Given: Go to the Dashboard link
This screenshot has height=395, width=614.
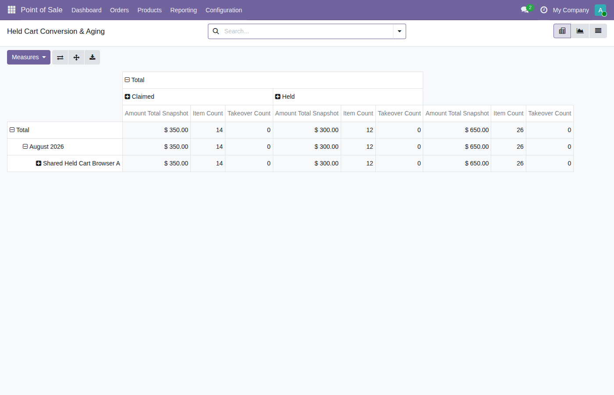Looking at the screenshot, I should point(86,10).
